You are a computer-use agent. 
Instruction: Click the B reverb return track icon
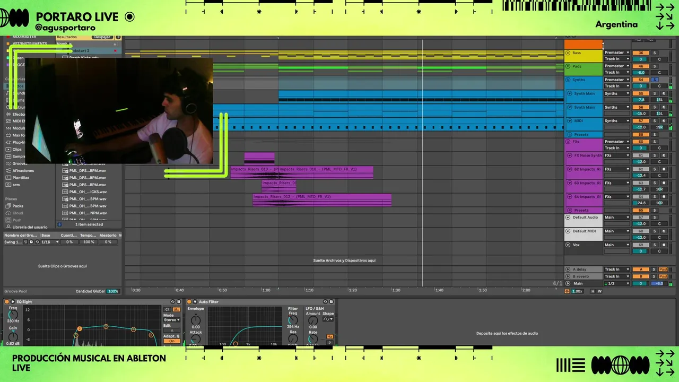tap(568, 276)
